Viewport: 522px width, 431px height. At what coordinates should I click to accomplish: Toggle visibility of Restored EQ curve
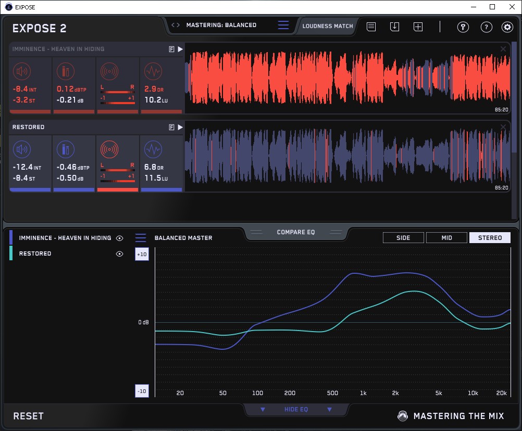pyautogui.click(x=119, y=253)
